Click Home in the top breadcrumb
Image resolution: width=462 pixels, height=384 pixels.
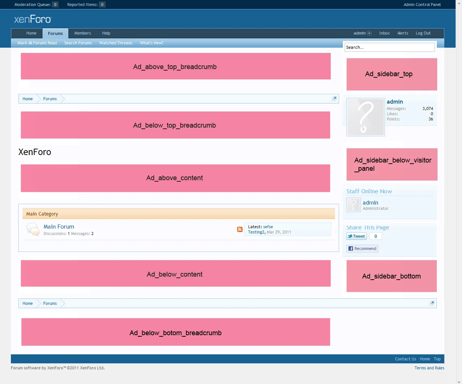click(27, 99)
